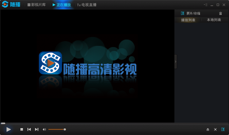
Task: Open a file with the eject icon
Action: coord(208,130)
